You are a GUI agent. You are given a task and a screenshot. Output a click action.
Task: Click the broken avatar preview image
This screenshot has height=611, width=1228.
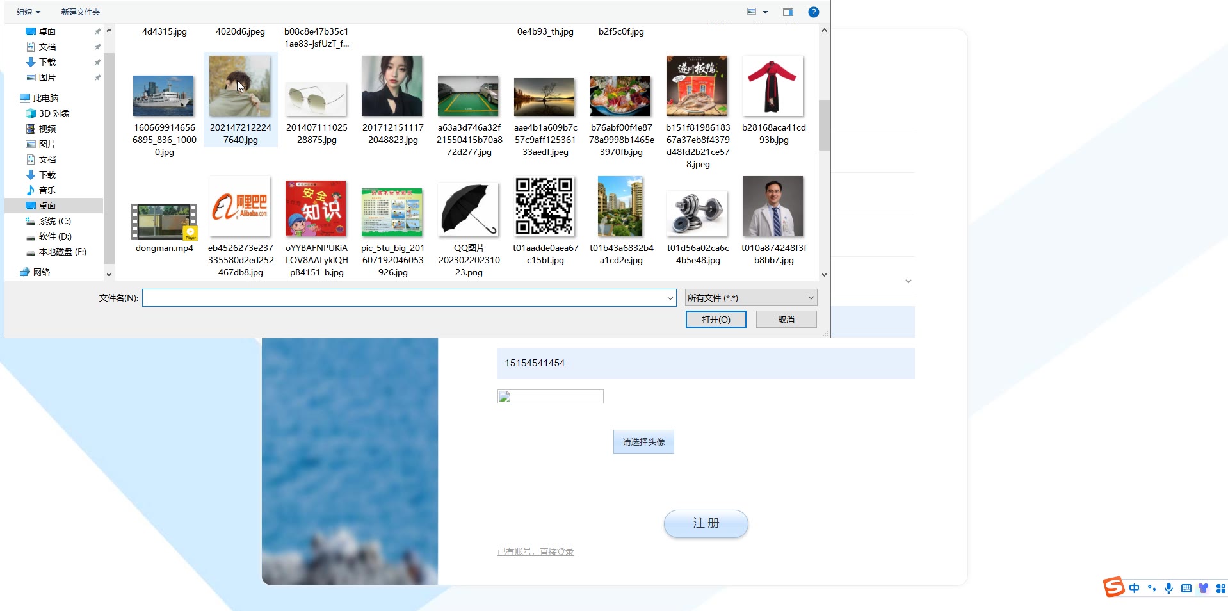coord(550,396)
